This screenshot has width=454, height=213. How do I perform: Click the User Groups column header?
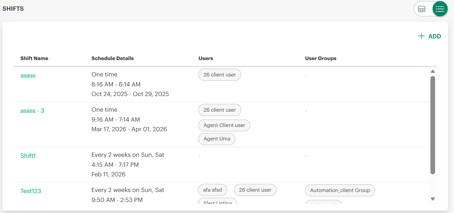pyautogui.click(x=320, y=58)
